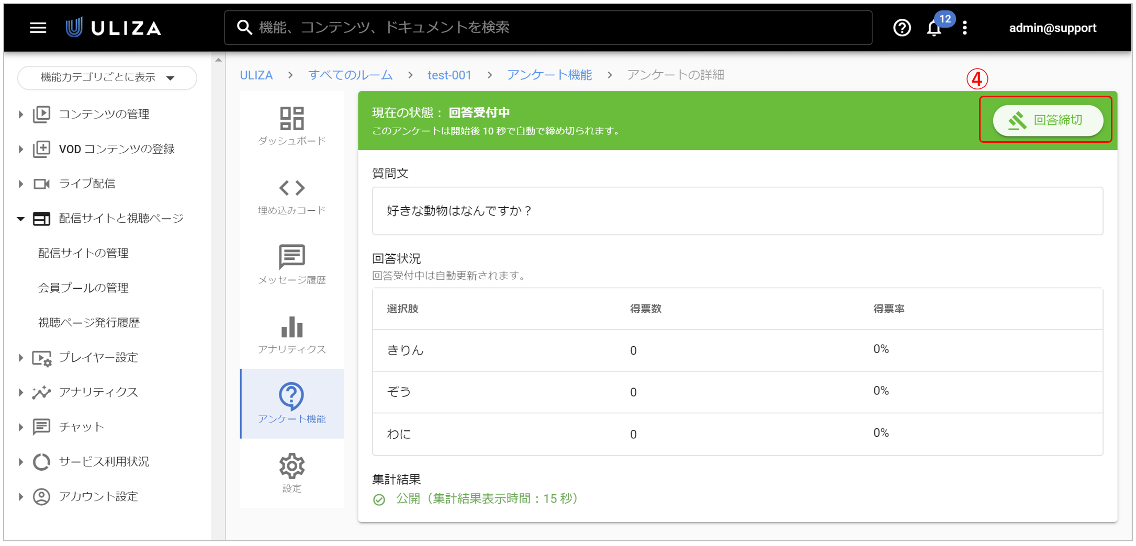Click the 質問文 text box
This screenshot has width=1136, height=546.
point(737,211)
